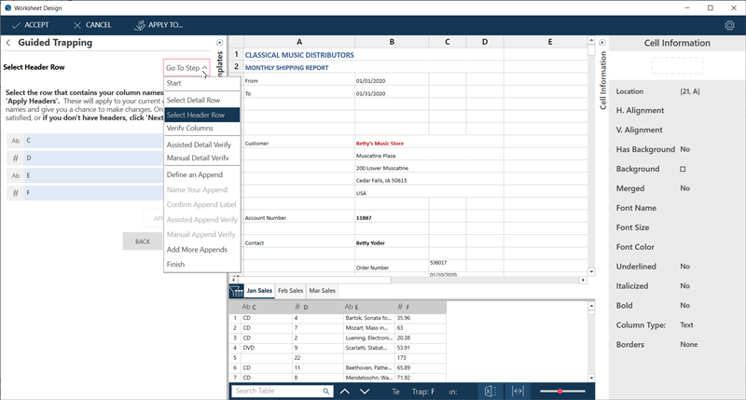The height and width of the screenshot is (400, 746).
Task: Adjust the zoom slider in bottom bar
Action: click(x=560, y=391)
